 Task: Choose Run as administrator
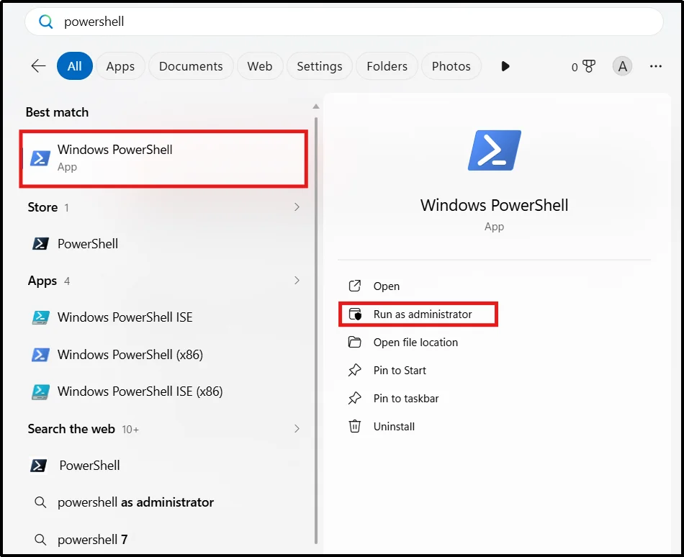tap(418, 314)
